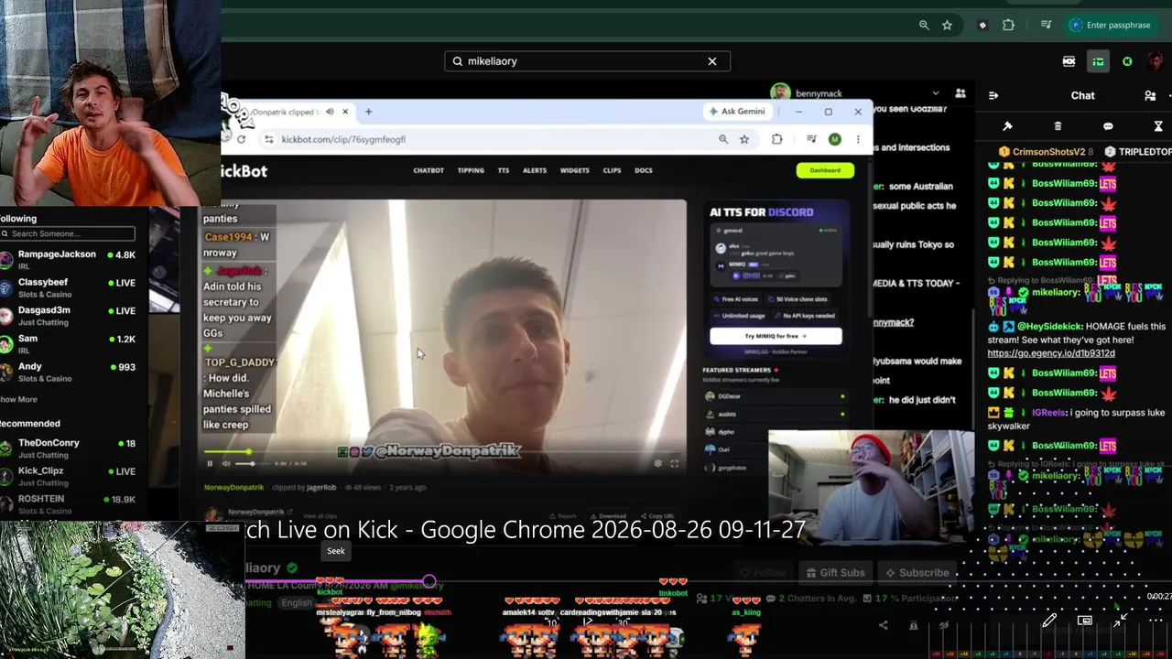The width and height of the screenshot is (1172, 659).
Task: Open the chat users management icon beside the Chat title
Action: (x=1150, y=95)
